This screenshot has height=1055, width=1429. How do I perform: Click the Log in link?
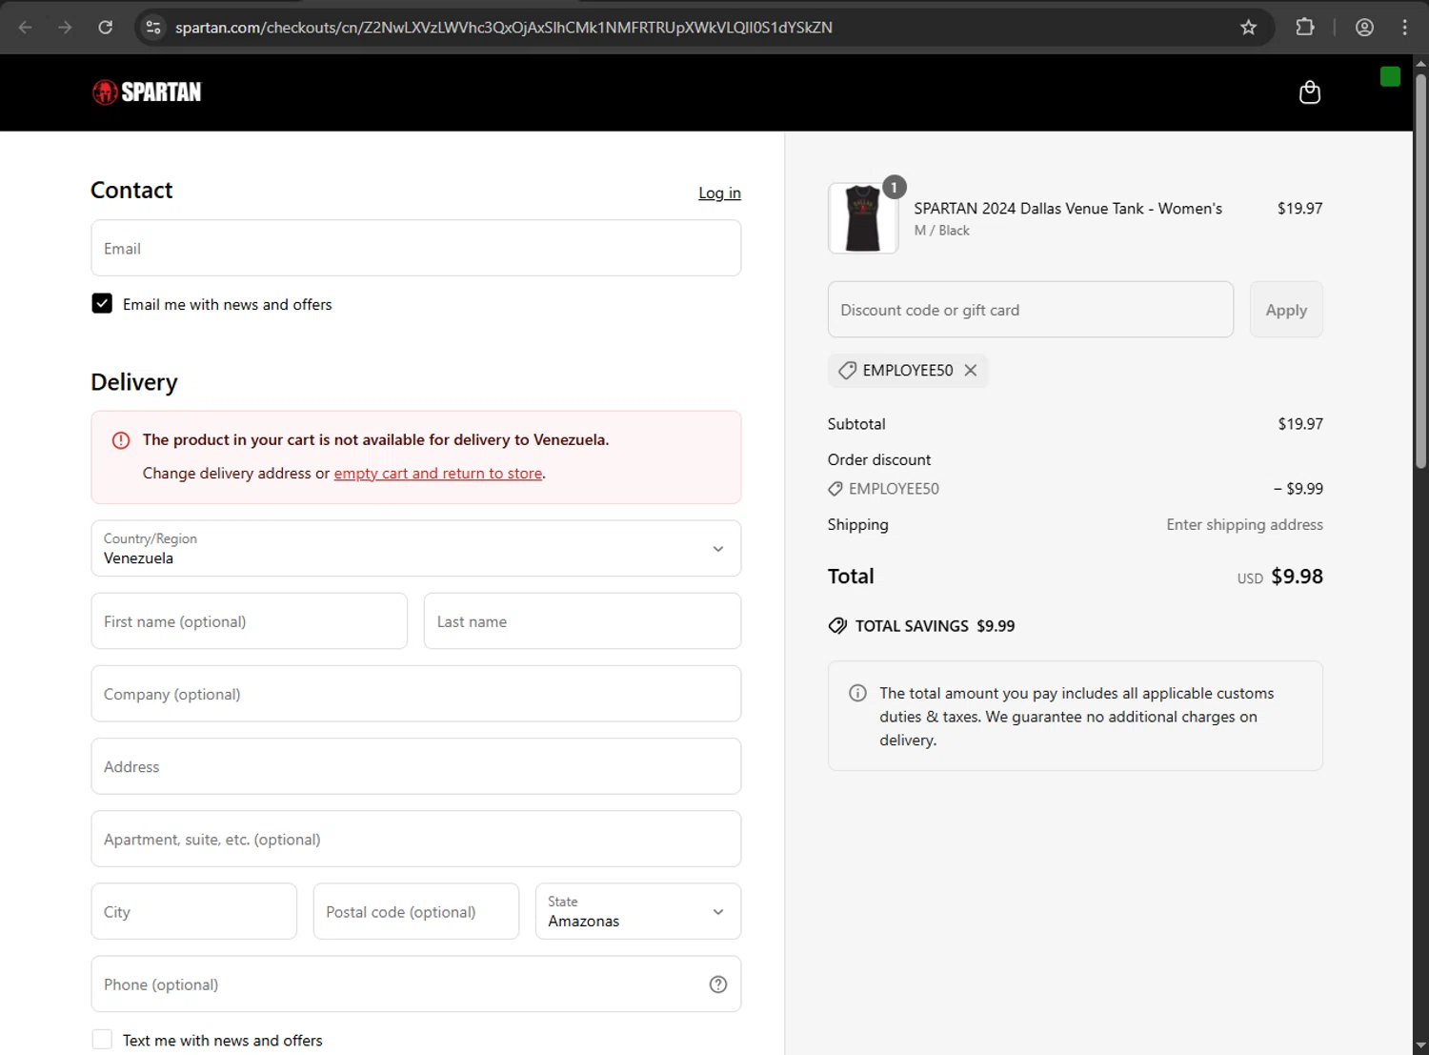tap(719, 193)
